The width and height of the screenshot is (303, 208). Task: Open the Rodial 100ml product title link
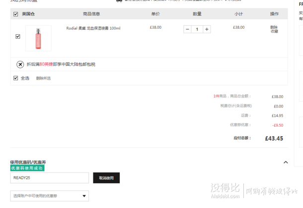tap(93, 28)
